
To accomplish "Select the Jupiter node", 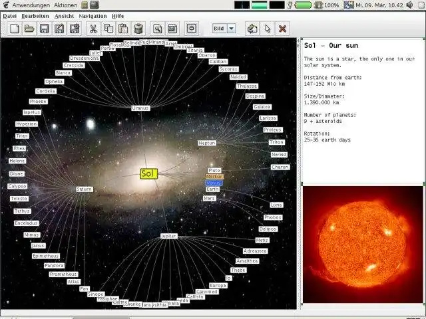I will pyautogui.click(x=168, y=236).
